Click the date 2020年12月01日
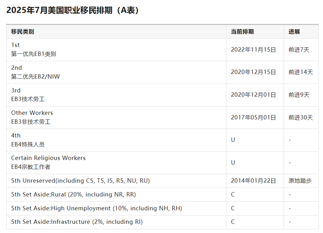 (x=253, y=95)
